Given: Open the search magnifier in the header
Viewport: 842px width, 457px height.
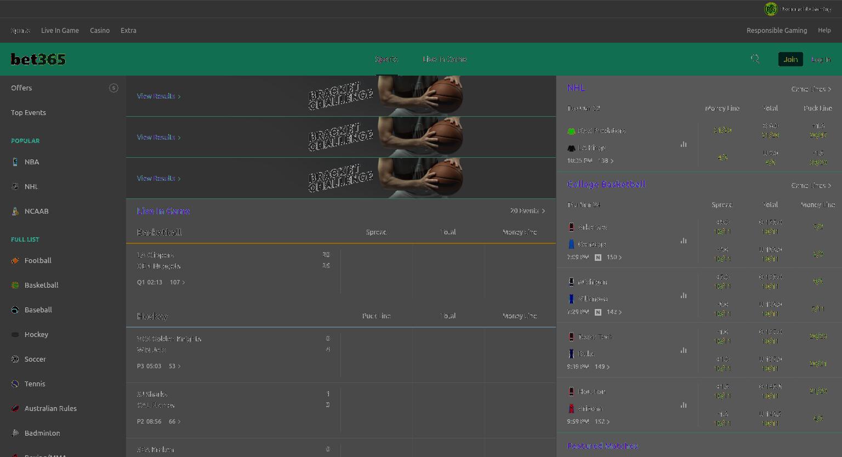Looking at the screenshot, I should coord(755,59).
